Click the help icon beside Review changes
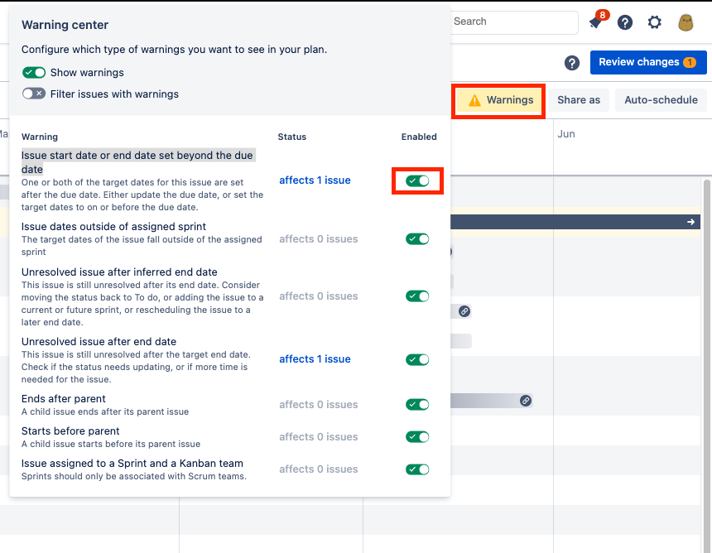 pyautogui.click(x=572, y=63)
